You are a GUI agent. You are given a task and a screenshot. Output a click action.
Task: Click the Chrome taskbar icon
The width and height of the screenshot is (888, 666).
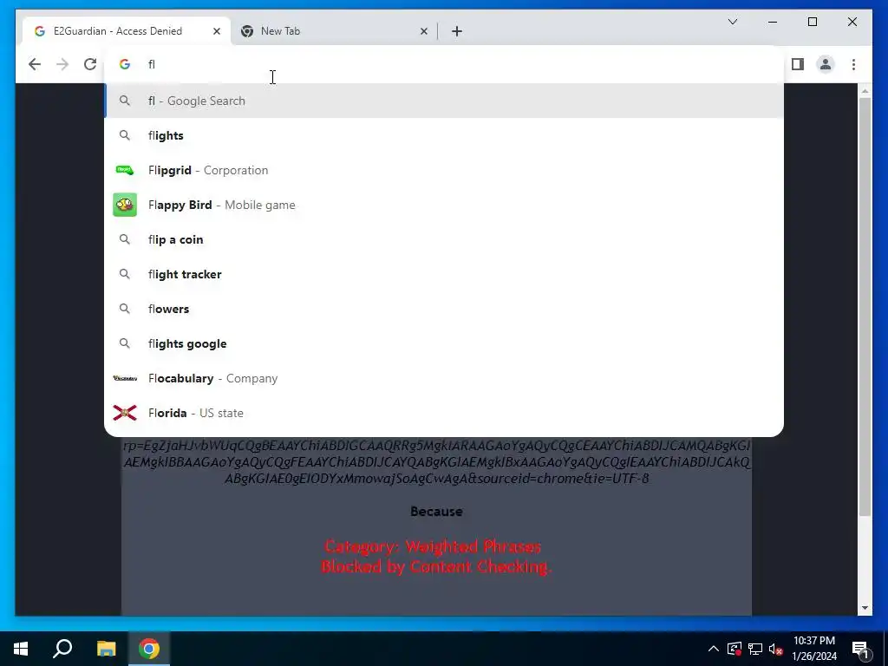149,649
